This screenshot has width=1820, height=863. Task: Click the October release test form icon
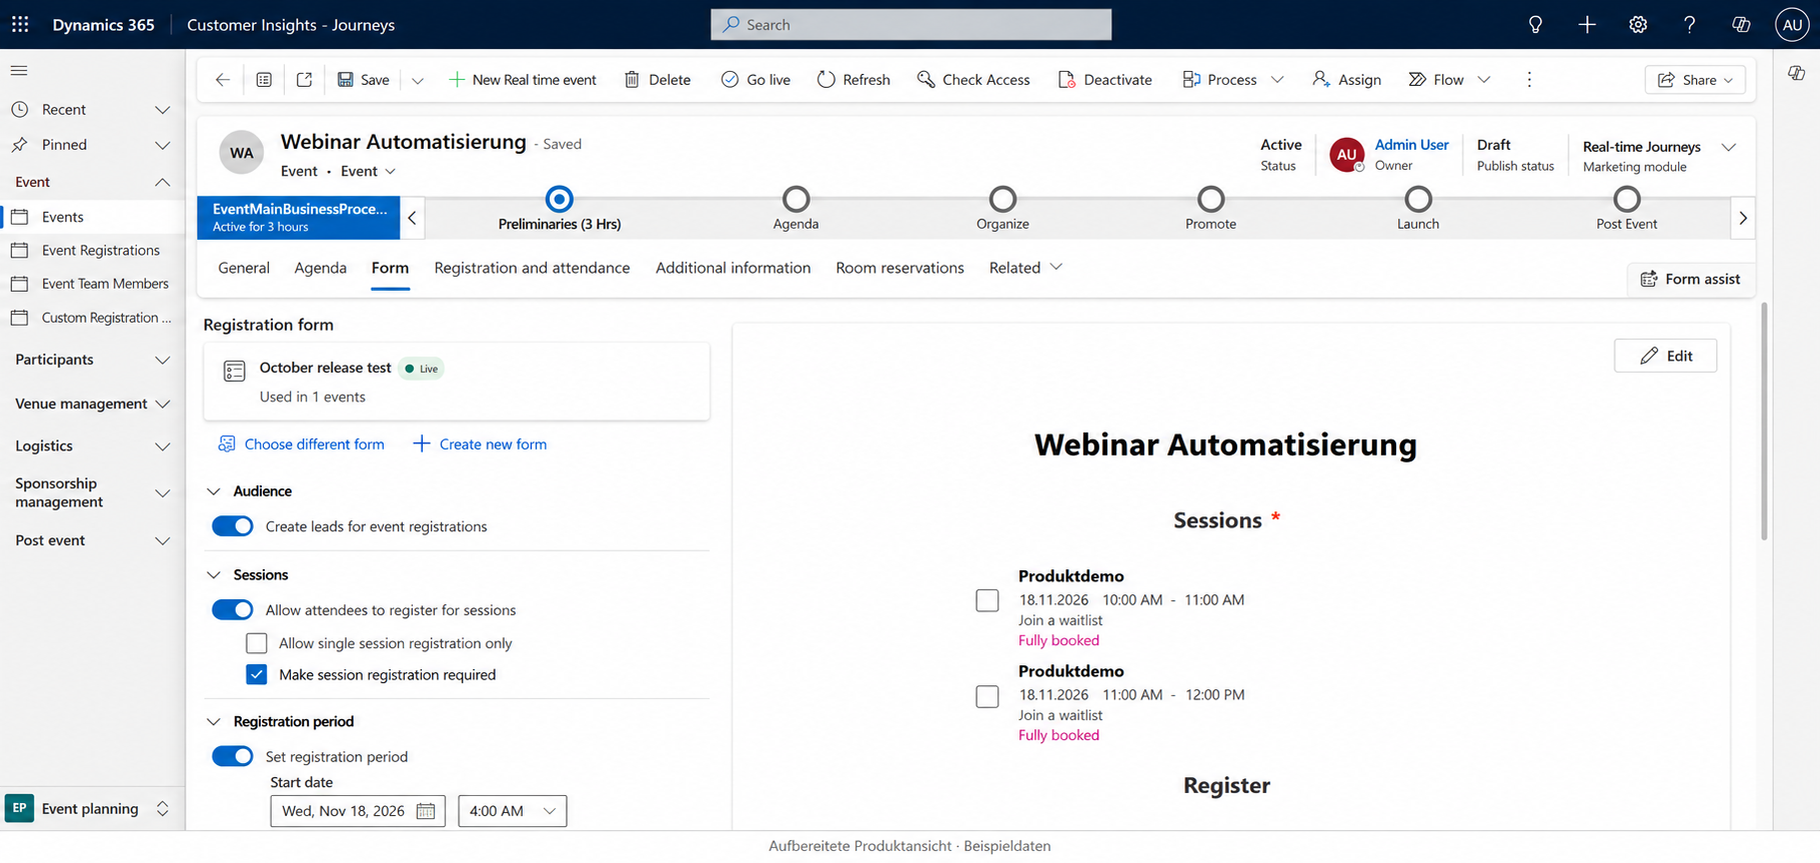coord(234,371)
